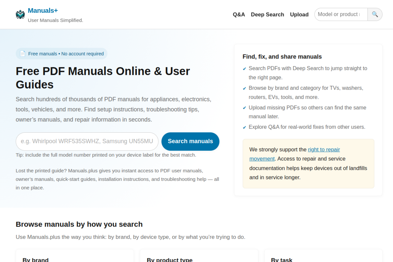The height and width of the screenshot is (262, 393).
Task: Click the "User Manuals Simplified." tagline
Action: coord(55,20)
